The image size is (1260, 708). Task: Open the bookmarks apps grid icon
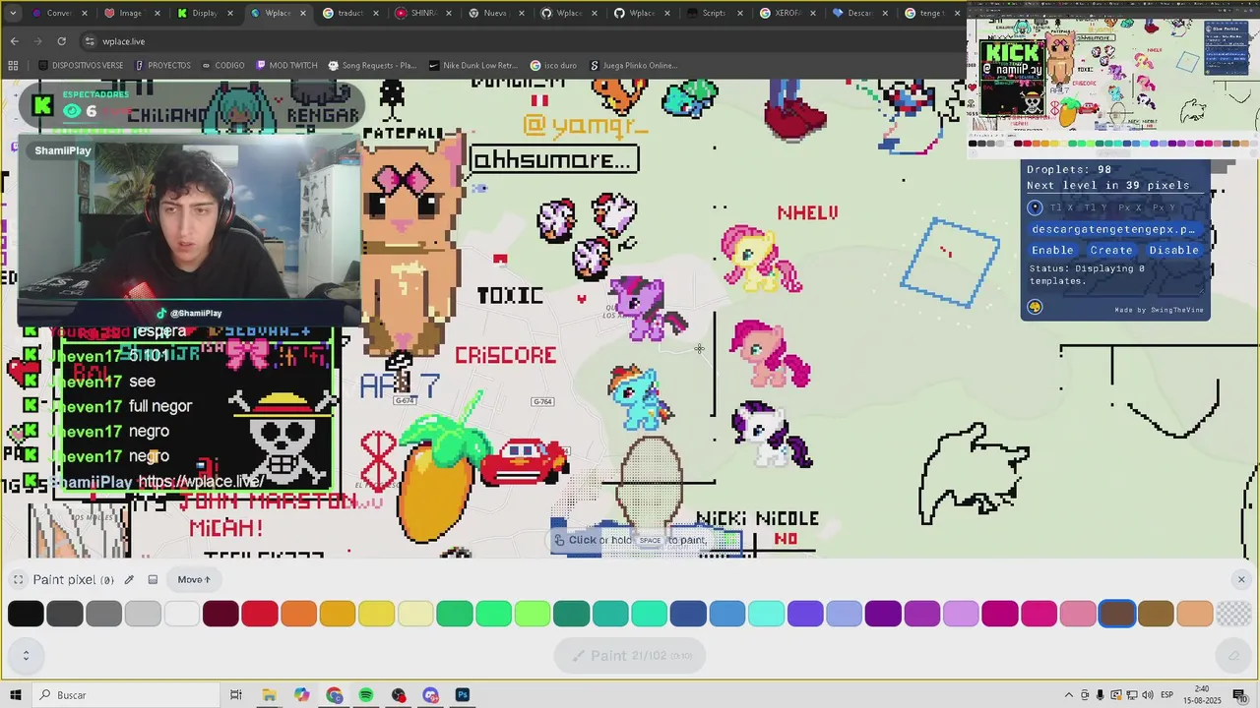[x=13, y=66]
